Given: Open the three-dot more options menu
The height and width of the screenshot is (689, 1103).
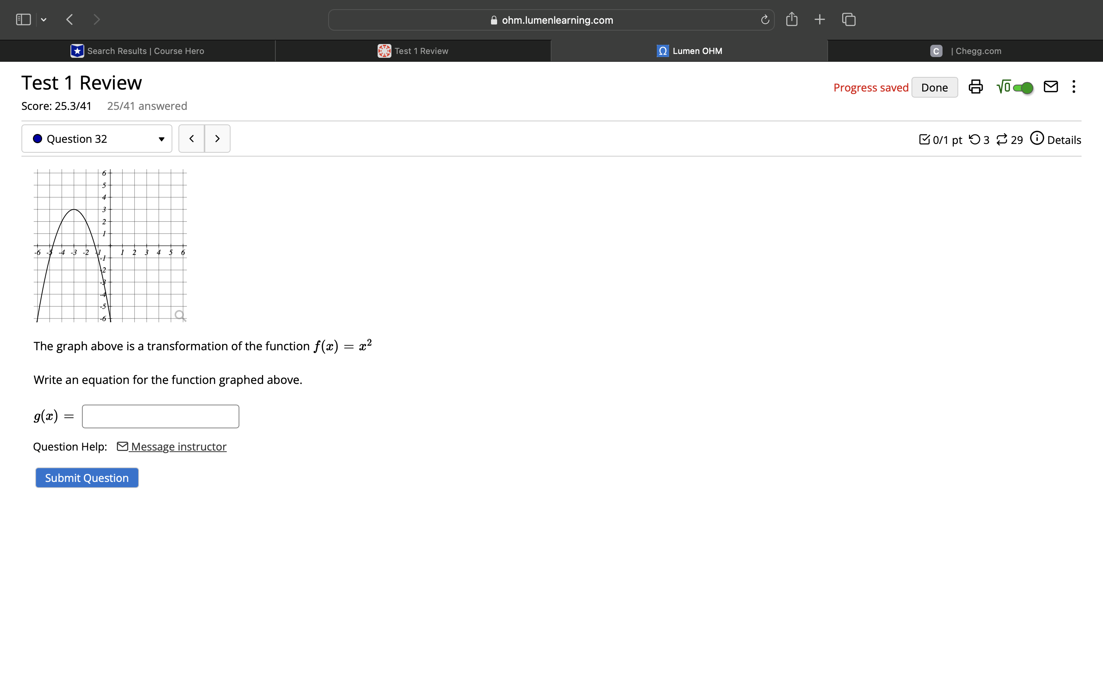Looking at the screenshot, I should 1074,87.
